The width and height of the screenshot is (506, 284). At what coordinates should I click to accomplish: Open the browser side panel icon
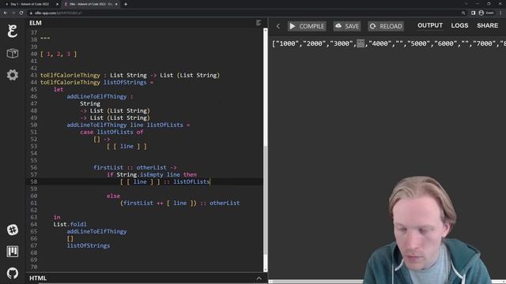pyautogui.click(x=473, y=13)
